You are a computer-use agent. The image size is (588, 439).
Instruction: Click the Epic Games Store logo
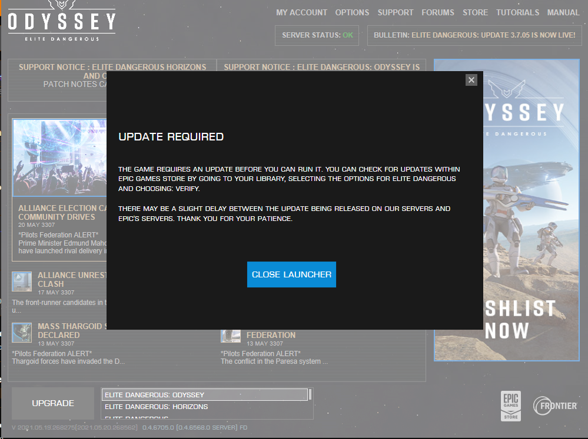pos(511,406)
